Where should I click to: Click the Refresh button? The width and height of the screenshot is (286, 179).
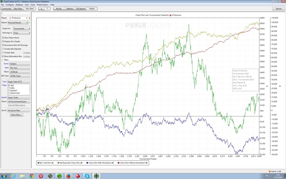pos(279,9)
